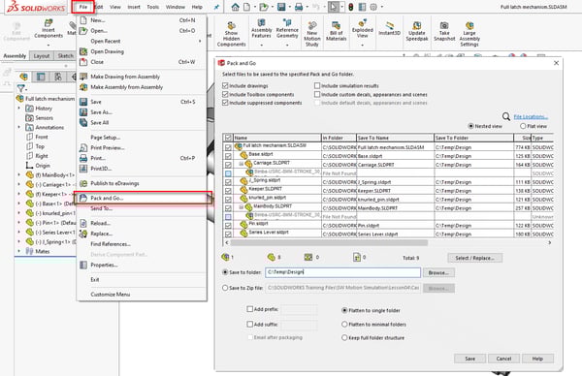Select Save to Zip file radio button
582x376 pixels.
(225, 288)
